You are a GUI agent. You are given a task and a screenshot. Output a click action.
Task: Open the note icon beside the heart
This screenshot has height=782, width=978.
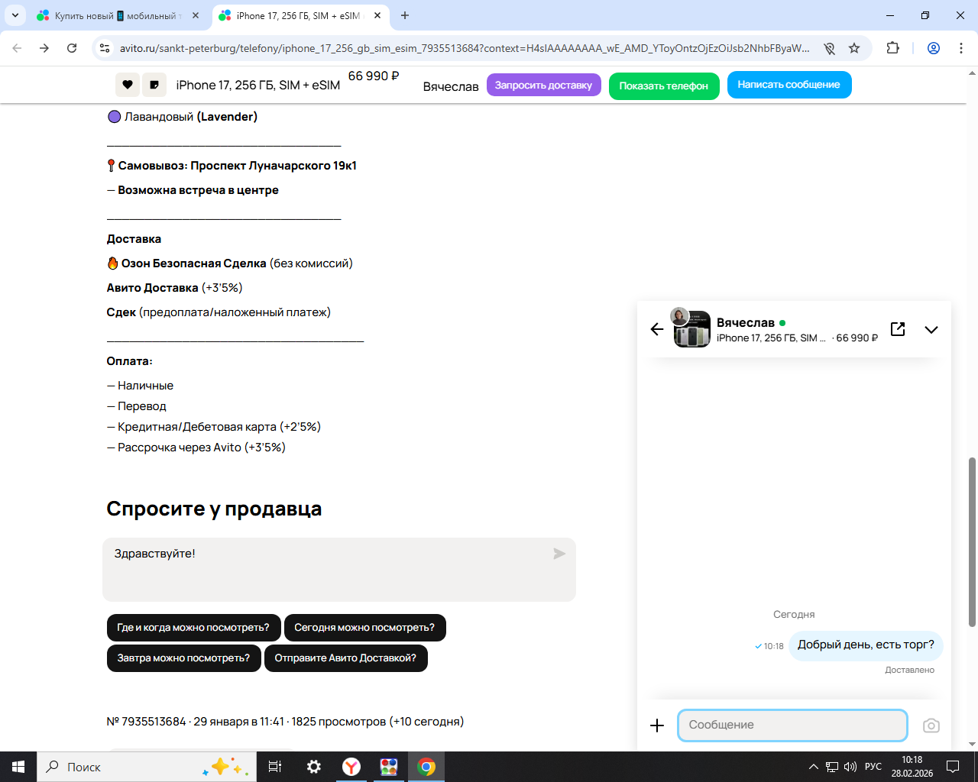click(154, 85)
